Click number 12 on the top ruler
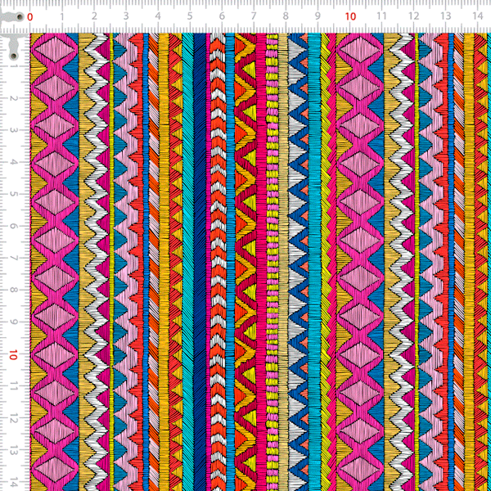Screen dimensions: 491x491 click(414, 16)
